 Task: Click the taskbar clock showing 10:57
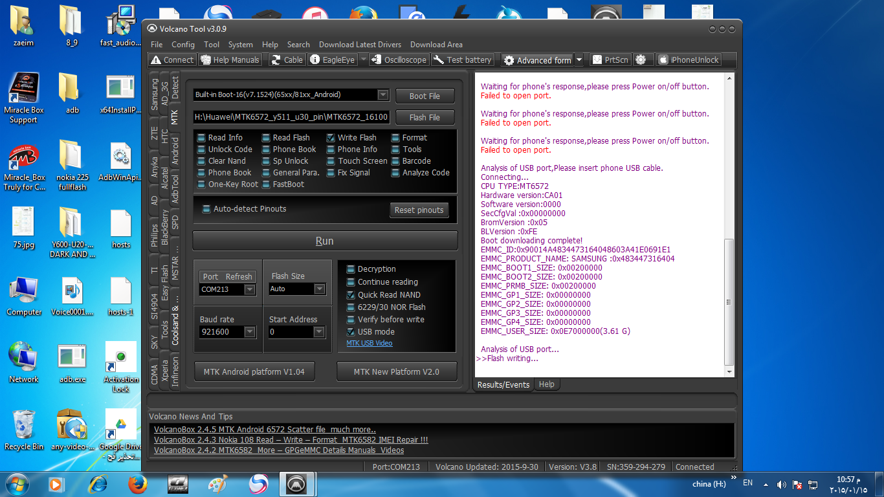coord(847,485)
